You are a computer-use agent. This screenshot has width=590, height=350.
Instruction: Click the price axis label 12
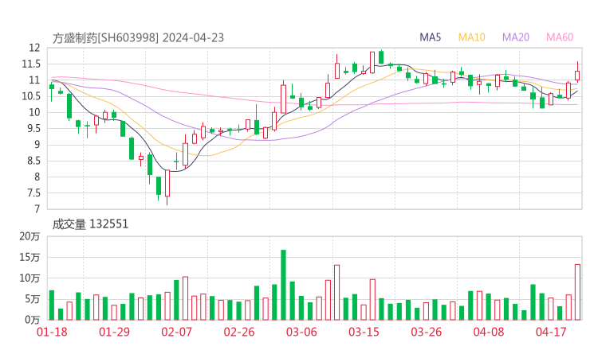tap(34, 48)
